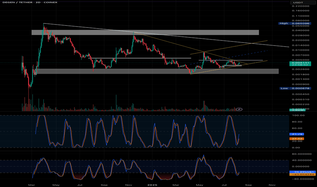Click the lightning bolt go-to-realtime icon

click(239, 109)
